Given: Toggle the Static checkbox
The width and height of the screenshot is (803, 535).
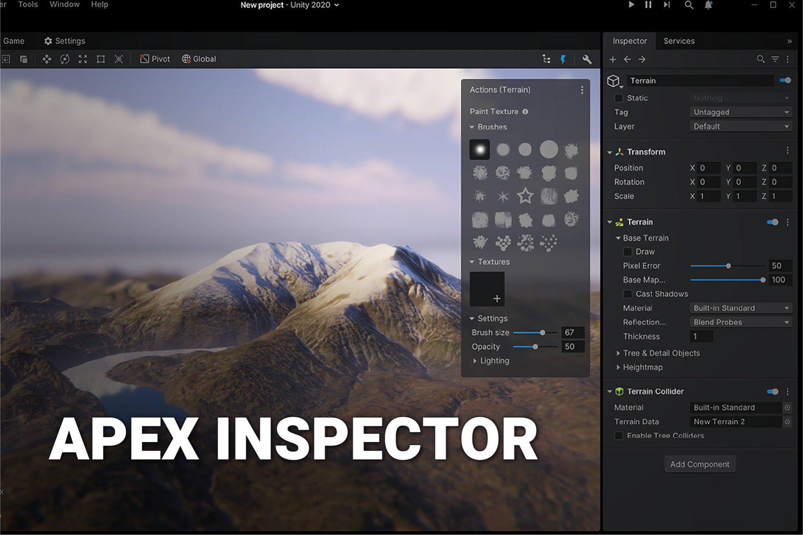Looking at the screenshot, I should (x=619, y=98).
